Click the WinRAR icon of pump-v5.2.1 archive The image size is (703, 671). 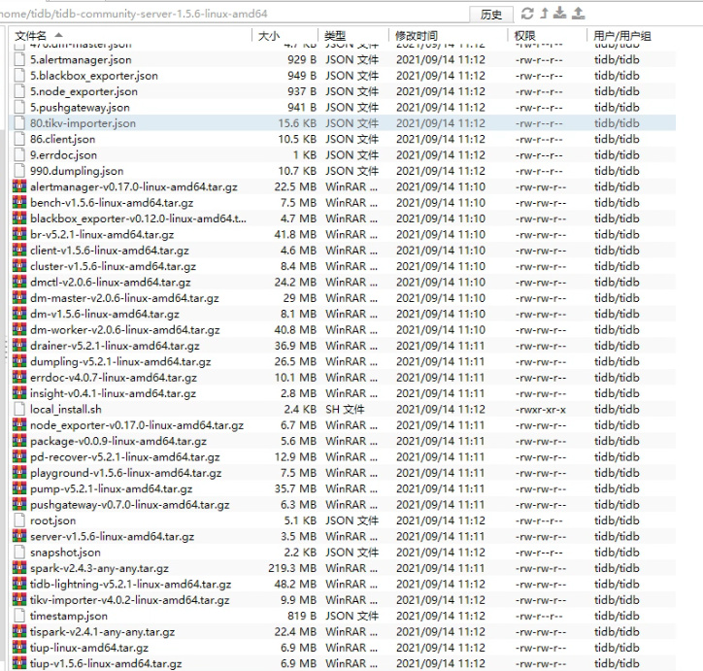point(19,488)
